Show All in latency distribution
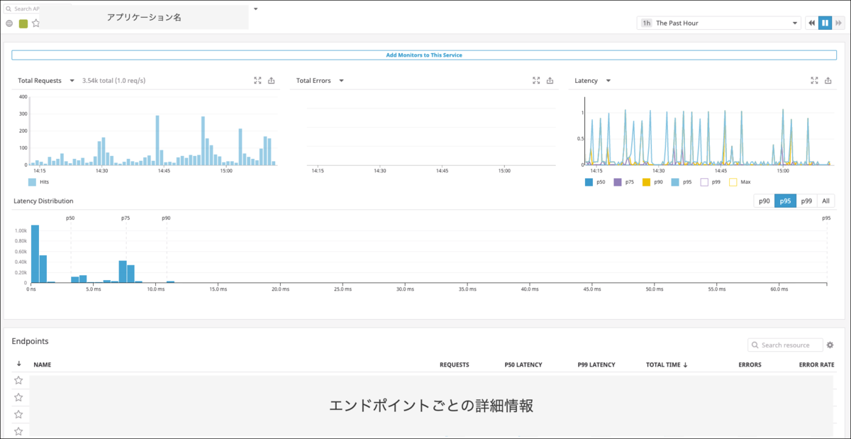The width and height of the screenshot is (851, 439). coord(826,201)
